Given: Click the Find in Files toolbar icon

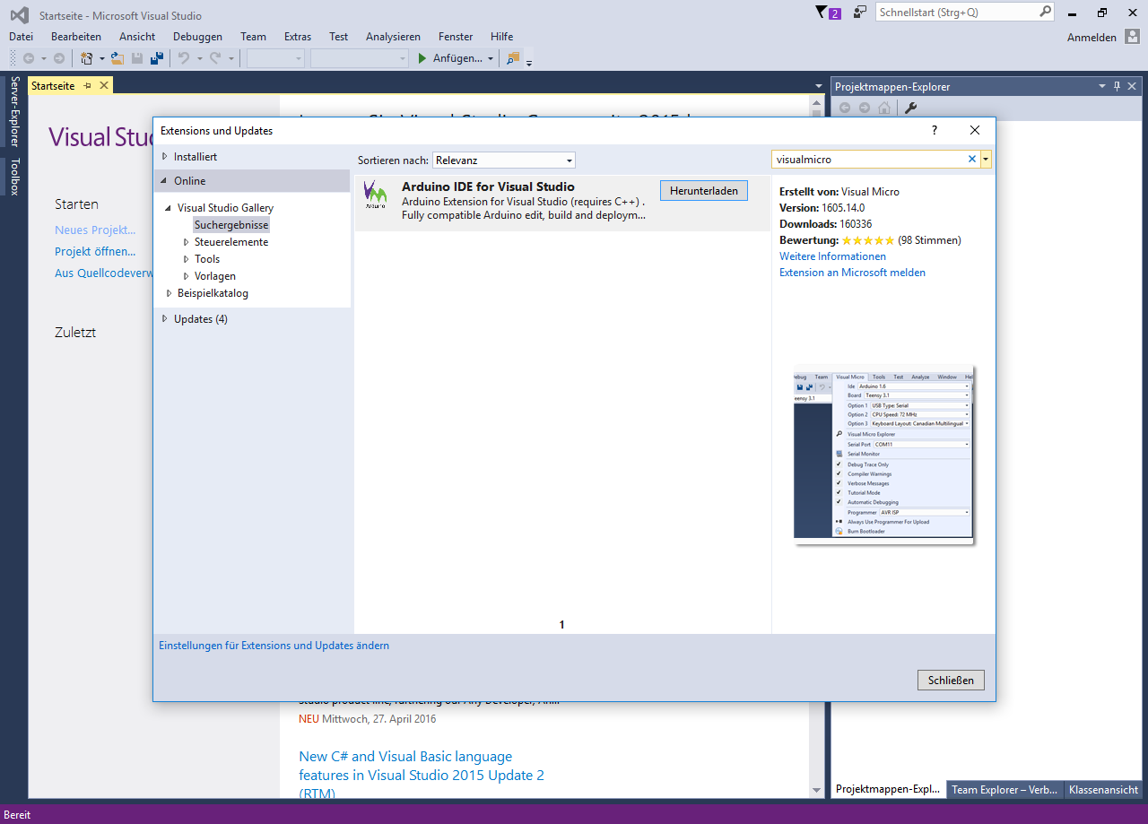Looking at the screenshot, I should pos(513,58).
